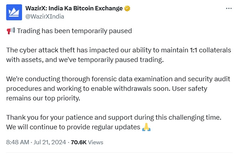Click the 8:48 AM timestamp
Image resolution: width=239 pixels, height=156 pixels.
[x=17, y=142]
